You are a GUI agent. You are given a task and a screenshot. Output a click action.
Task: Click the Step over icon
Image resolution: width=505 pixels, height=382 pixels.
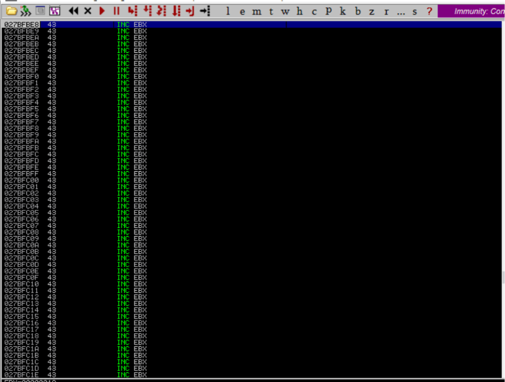[147, 11]
